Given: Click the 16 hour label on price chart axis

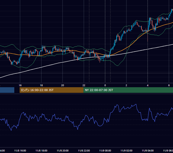Looking at the screenshot, I should 20,85.
